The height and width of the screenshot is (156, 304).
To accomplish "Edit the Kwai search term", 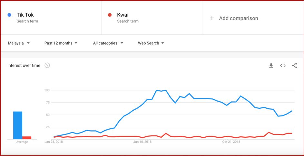I will 123,15.
